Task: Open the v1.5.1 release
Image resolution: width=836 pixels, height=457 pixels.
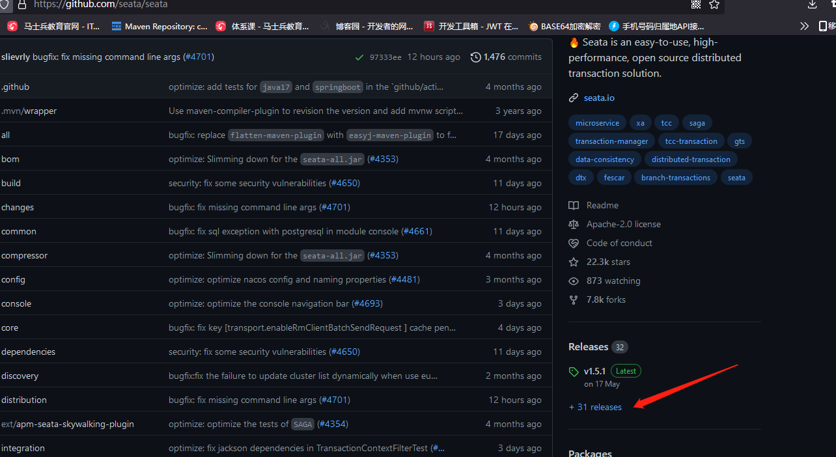Action: point(594,371)
